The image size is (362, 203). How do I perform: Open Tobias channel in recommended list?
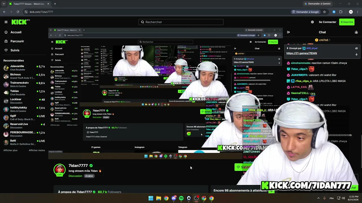coord(24,93)
